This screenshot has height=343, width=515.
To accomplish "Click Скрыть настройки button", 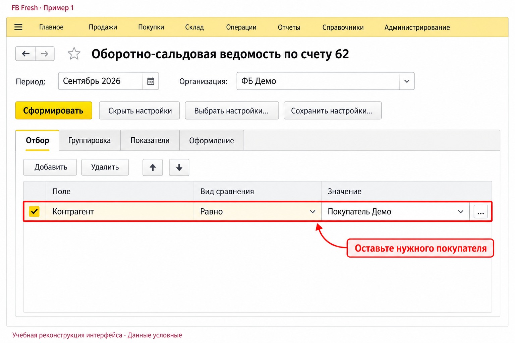I will point(139,111).
